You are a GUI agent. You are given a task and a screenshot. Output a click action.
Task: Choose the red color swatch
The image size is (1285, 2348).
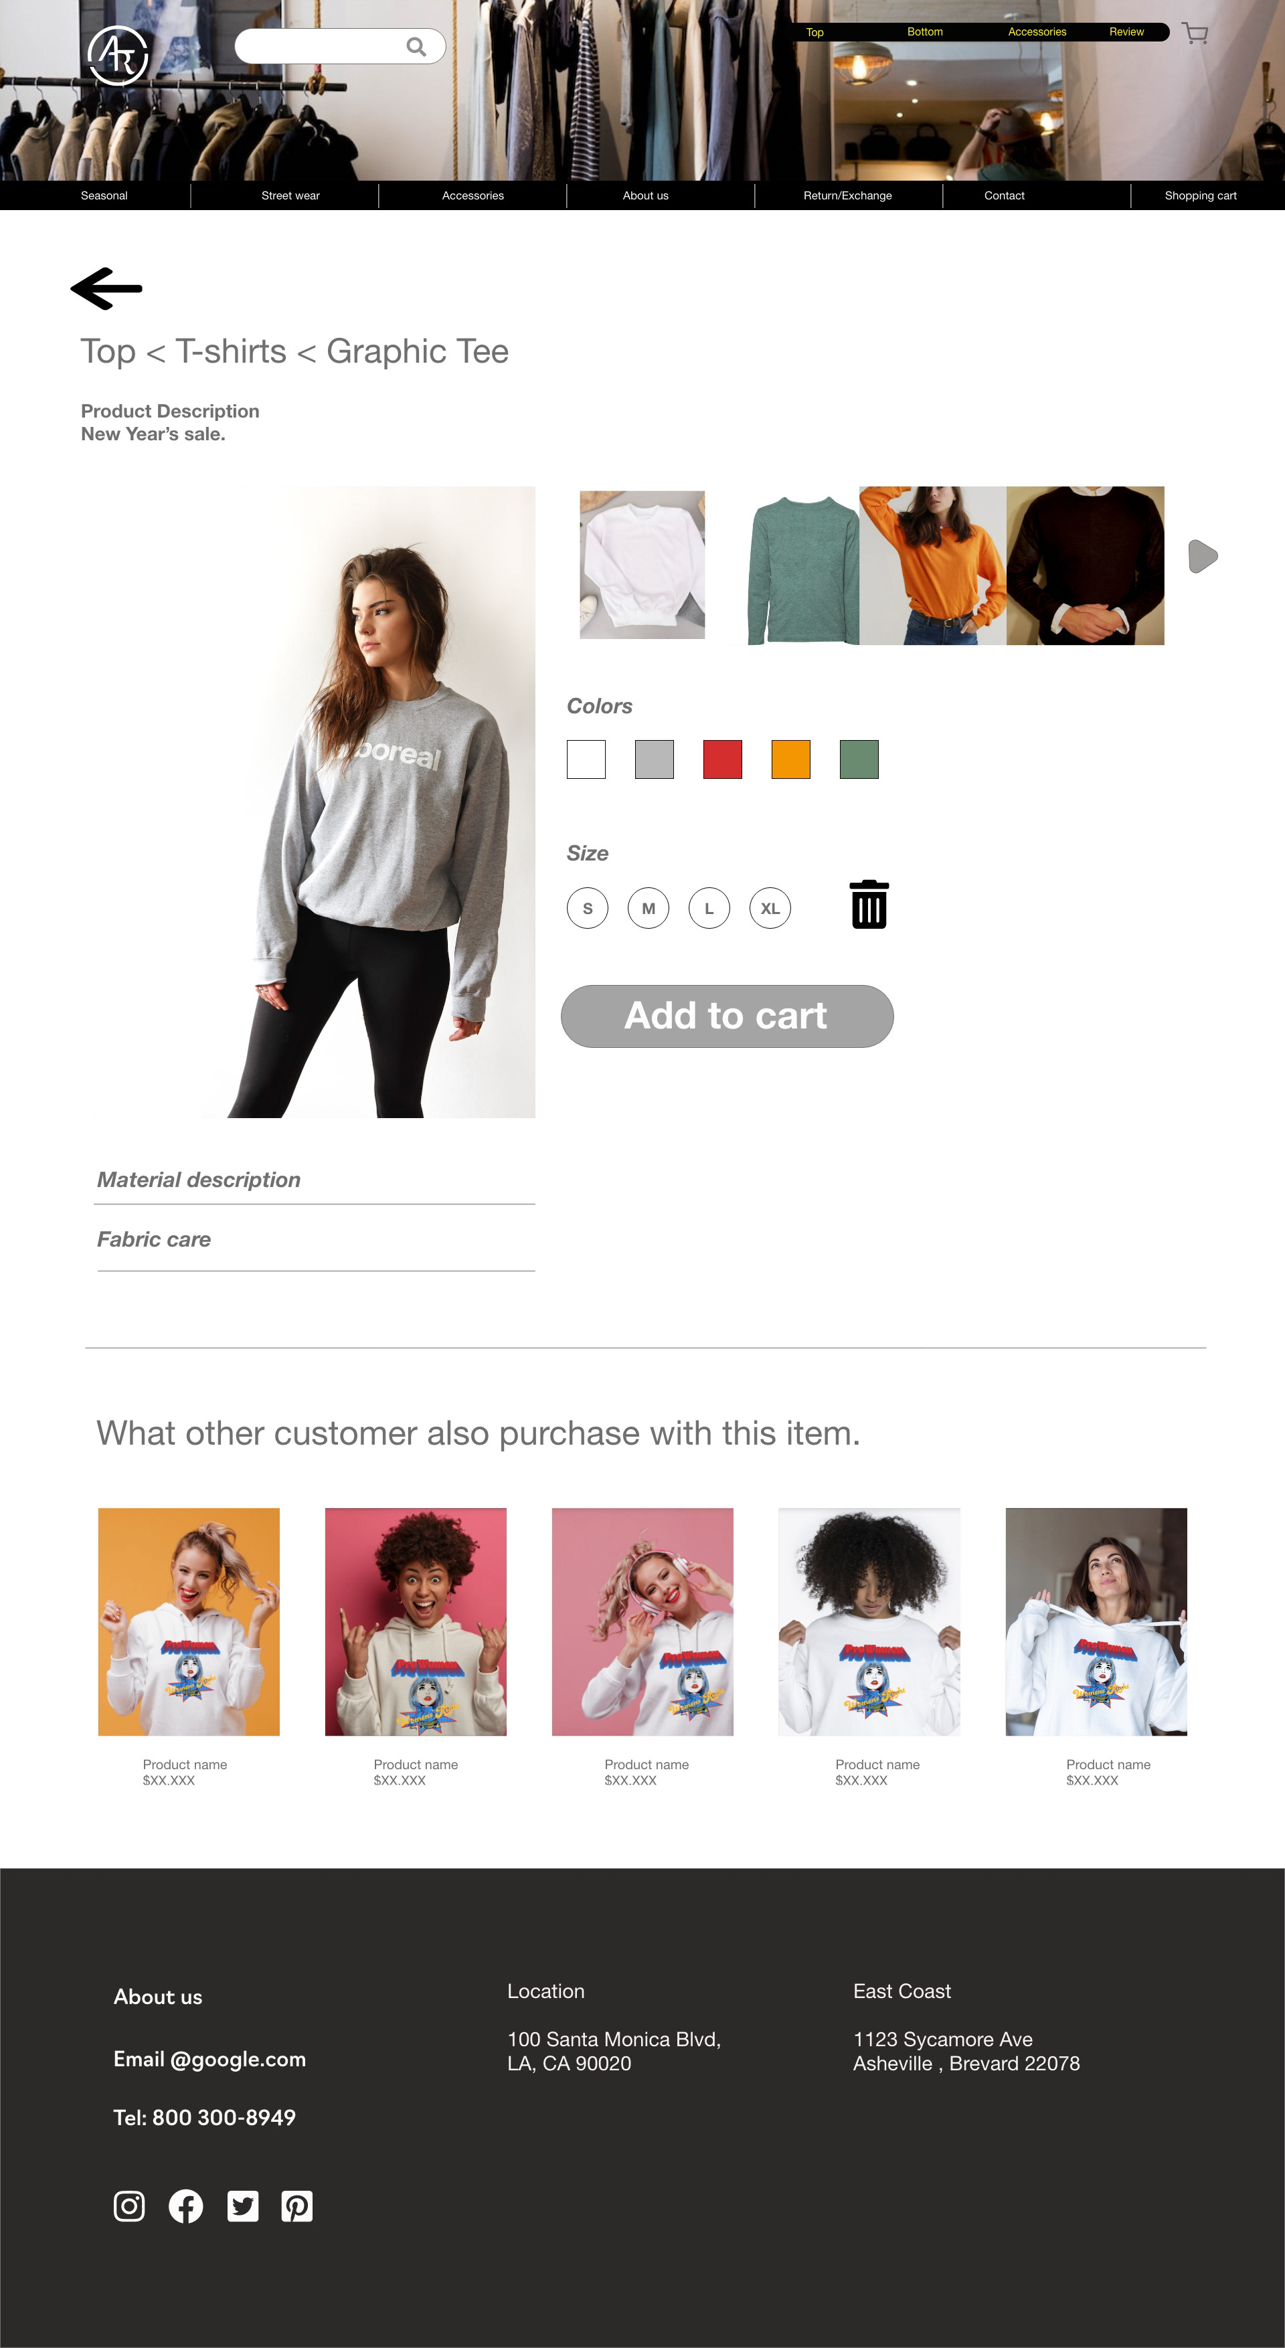click(x=722, y=759)
